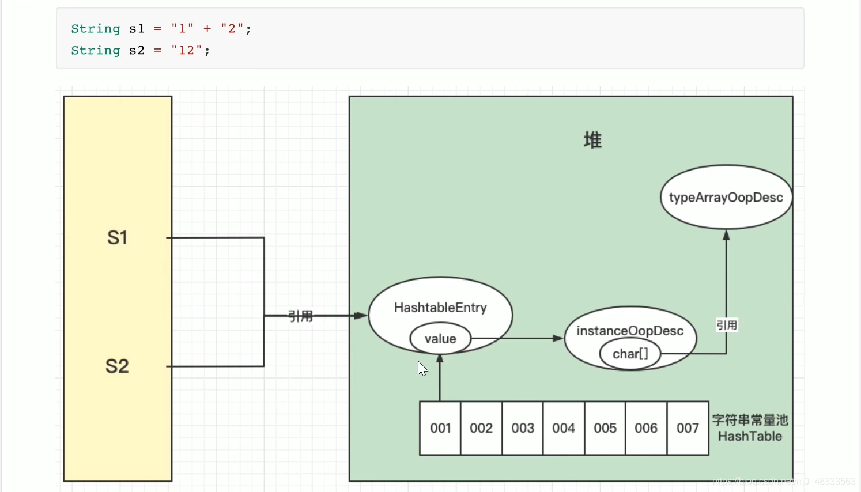Screen dimensions: 861x492
Task: Select the instanceOopDesc ellipse label
Action: click(630, 331)
